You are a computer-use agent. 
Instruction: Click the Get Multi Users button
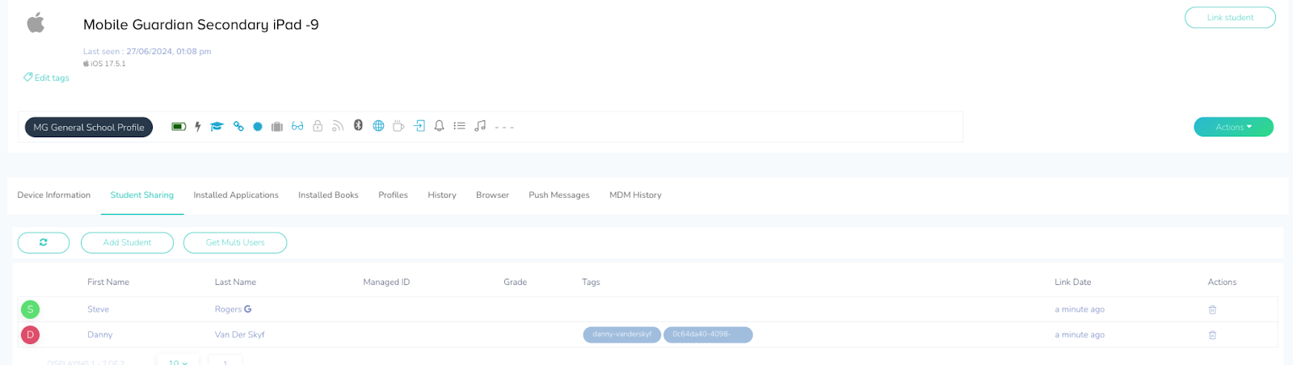pos(235,242)
